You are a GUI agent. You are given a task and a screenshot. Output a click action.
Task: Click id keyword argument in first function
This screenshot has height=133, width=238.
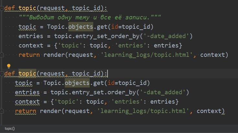115,27
